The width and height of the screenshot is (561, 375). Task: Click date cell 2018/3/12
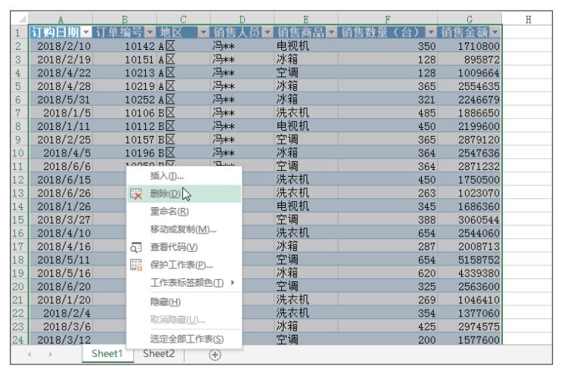click(x=60, y=339)
